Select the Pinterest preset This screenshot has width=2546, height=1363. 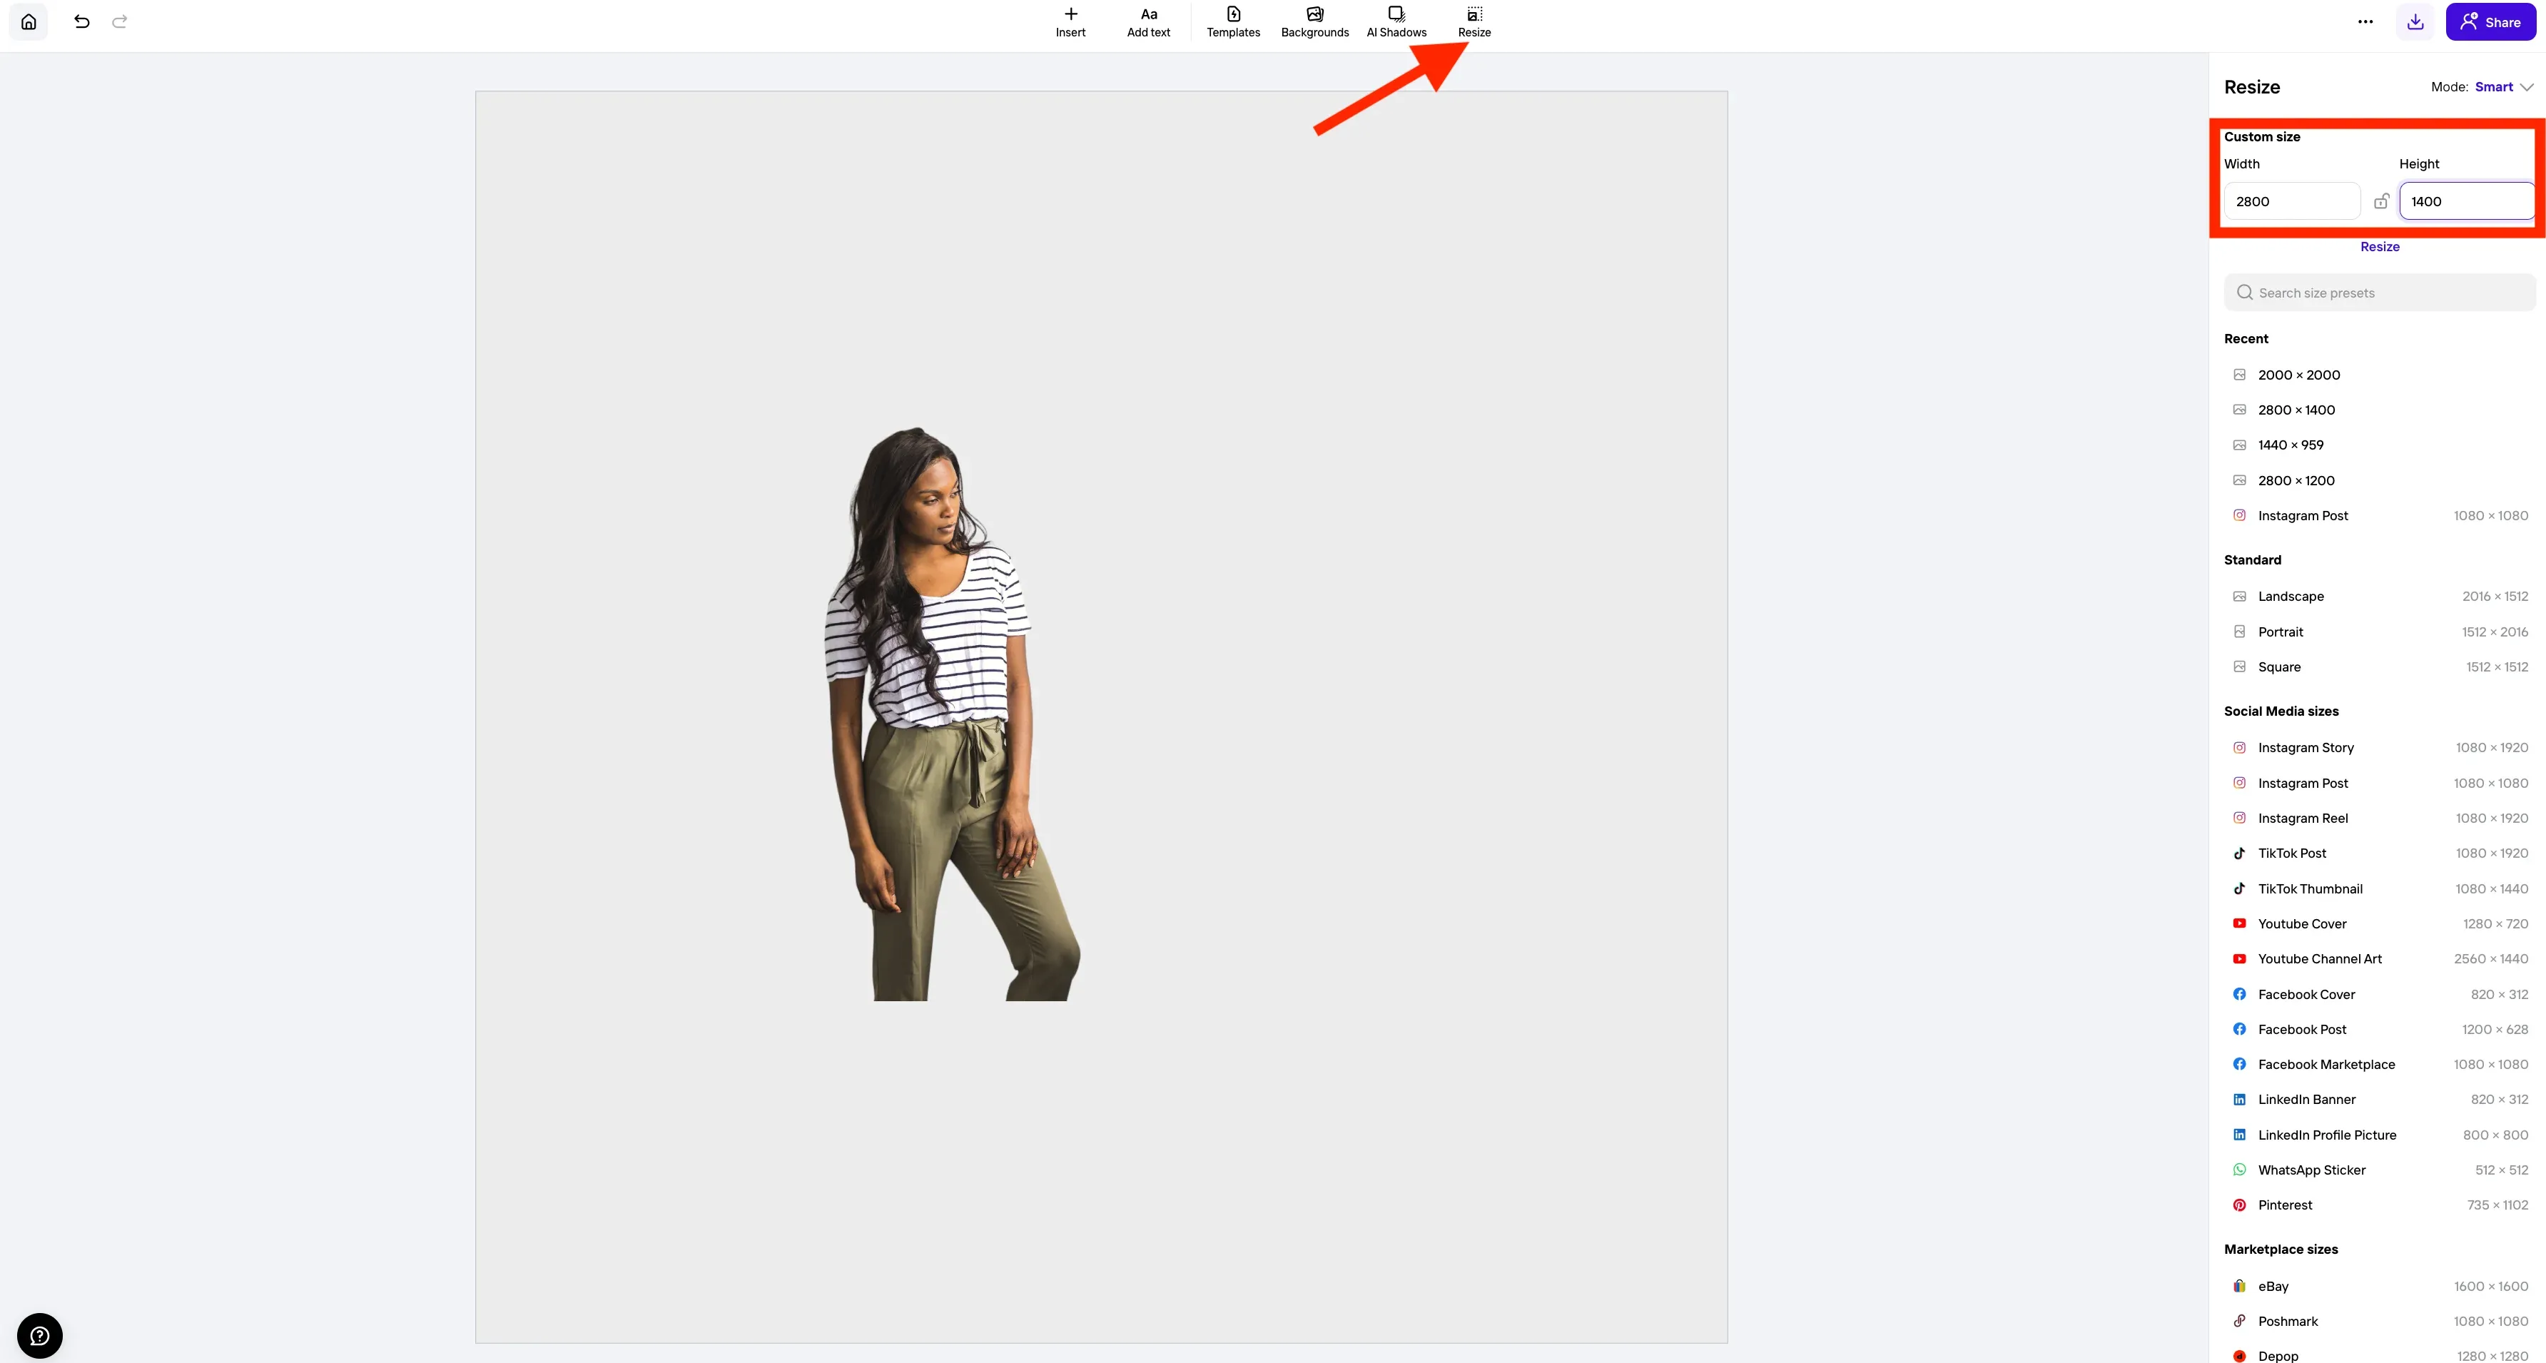2380,1205
